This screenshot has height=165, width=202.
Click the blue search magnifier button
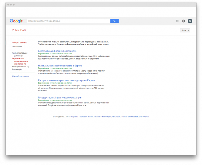[x=114, y=21]
